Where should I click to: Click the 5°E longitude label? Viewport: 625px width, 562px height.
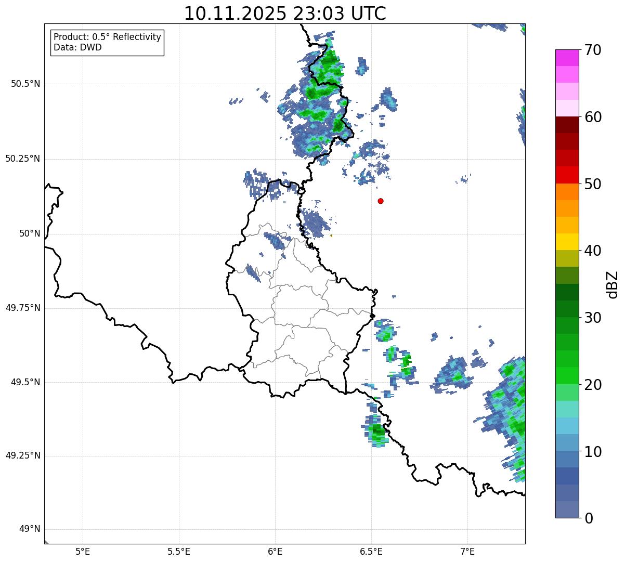click(83, 552)
